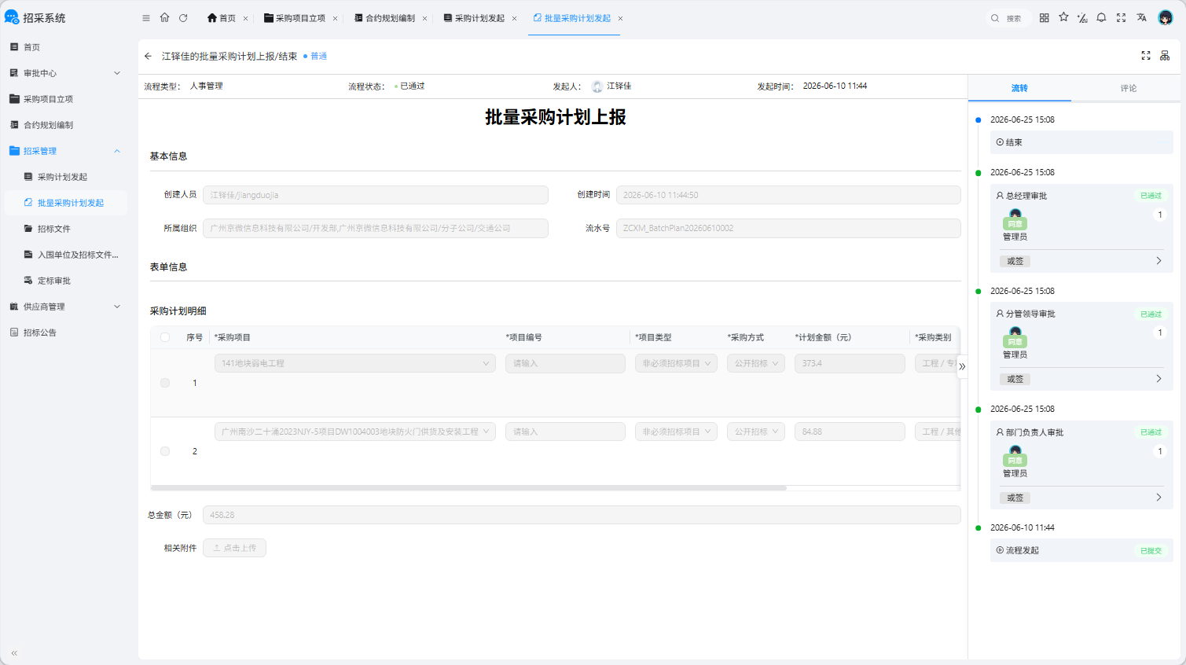This screenshot has width=1186, height=665.
Task: Expand the 供应商管理 sidebar section
Action: [x=65, y=307]
